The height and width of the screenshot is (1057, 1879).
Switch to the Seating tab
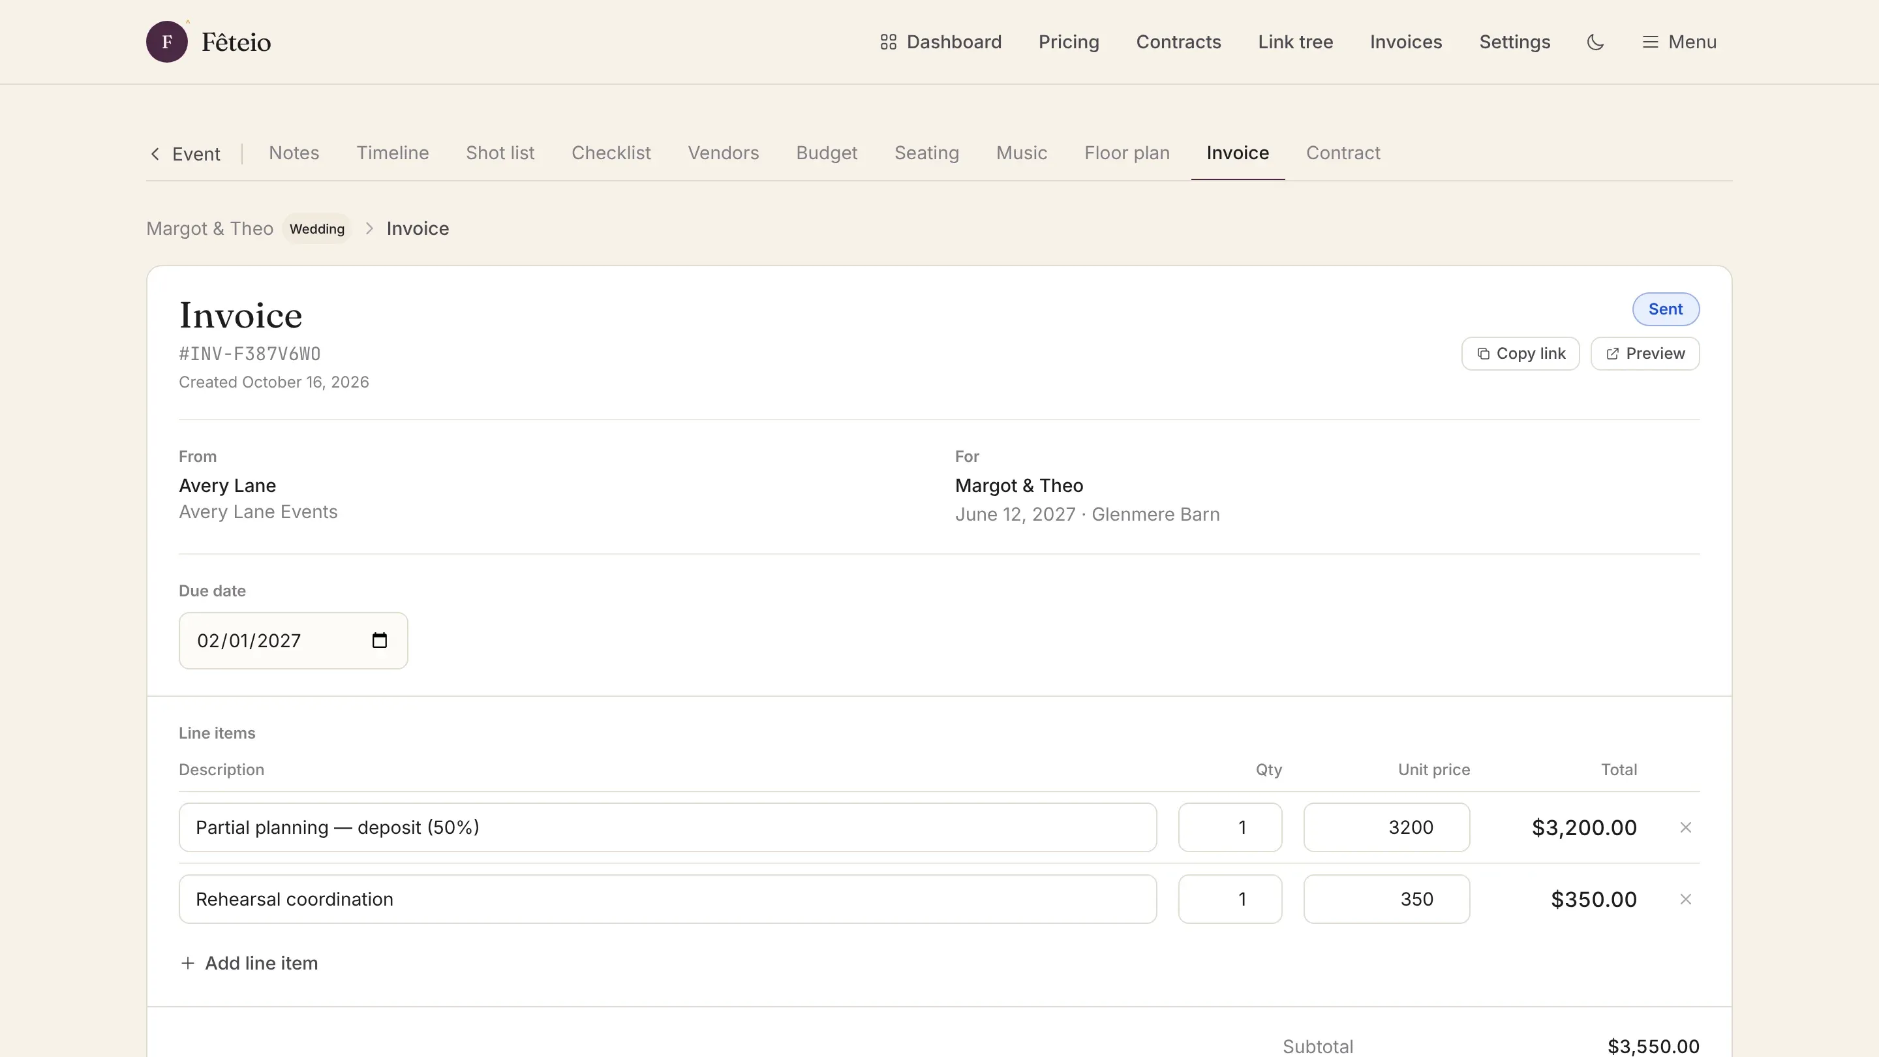(x=926, y=153)
